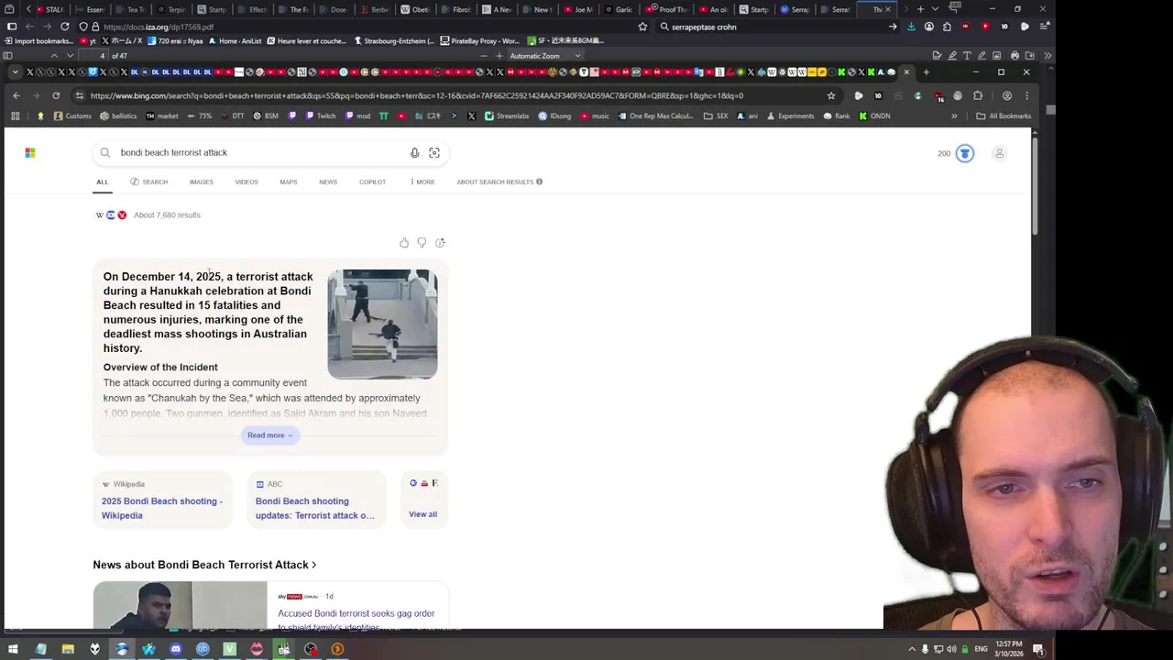
Task: Open the SEX bookmarks folder
Action: (716, 116)
